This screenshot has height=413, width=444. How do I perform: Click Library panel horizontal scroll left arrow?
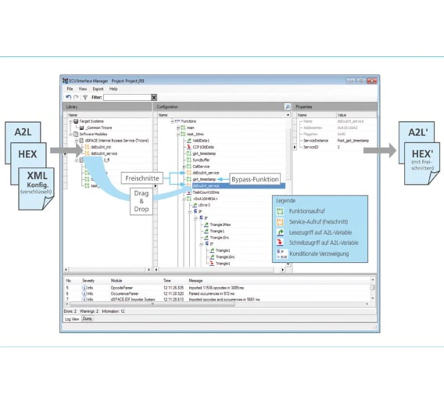(66, 270)
